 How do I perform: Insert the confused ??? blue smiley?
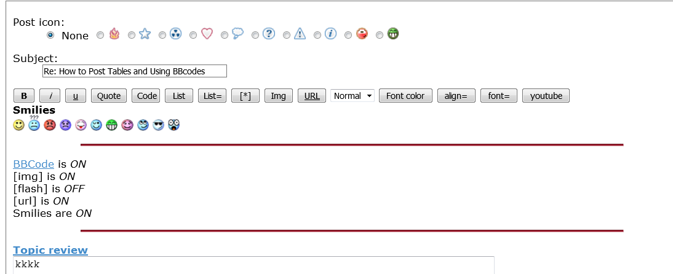point(34,124)
